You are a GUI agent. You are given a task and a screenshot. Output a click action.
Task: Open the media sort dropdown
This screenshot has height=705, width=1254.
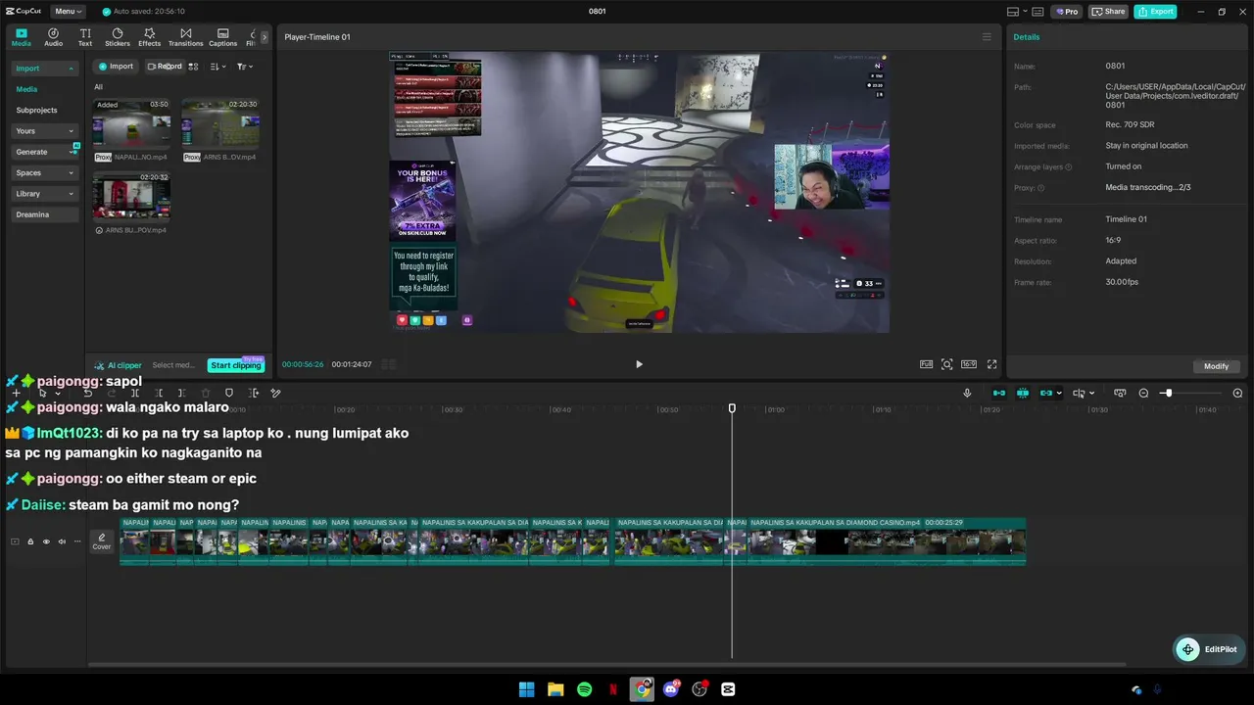217,67
